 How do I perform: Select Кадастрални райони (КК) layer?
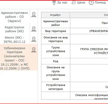click(x=14, y=29)
